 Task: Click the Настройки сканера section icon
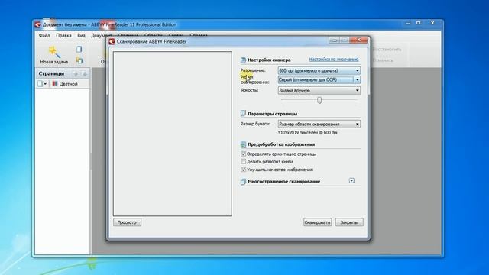[x=243, y=60]
